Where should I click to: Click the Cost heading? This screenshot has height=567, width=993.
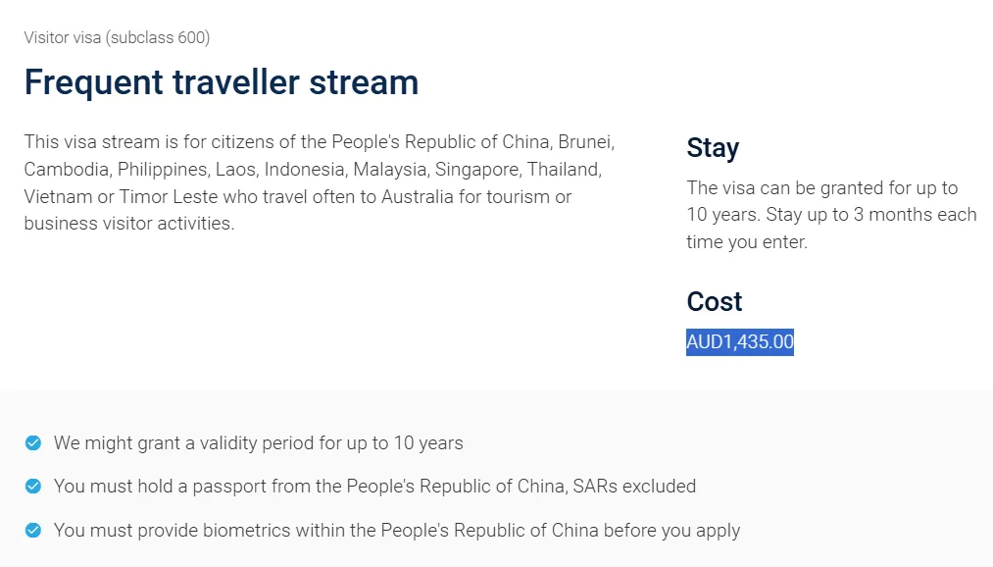coord(715,301)
